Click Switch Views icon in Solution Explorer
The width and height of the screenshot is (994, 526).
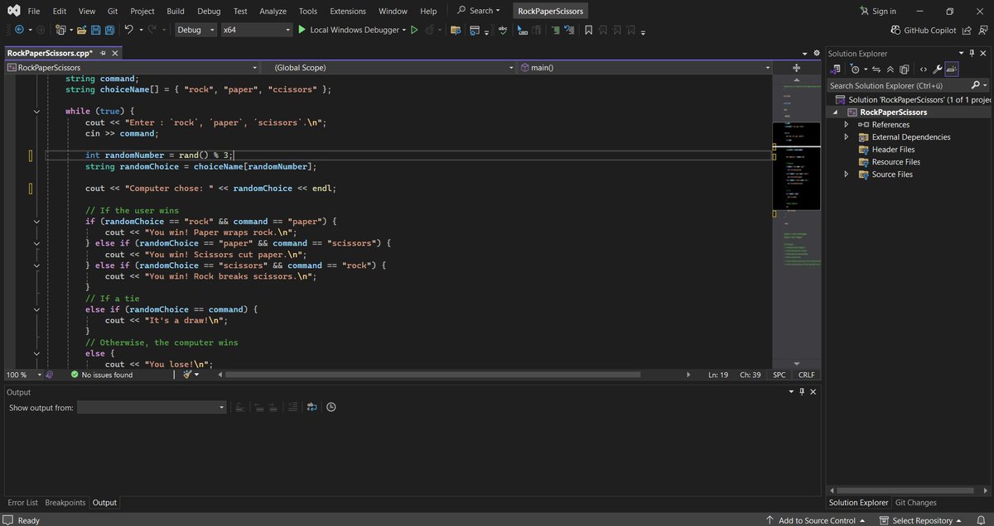pyautogui.click(x=837, y=69)
